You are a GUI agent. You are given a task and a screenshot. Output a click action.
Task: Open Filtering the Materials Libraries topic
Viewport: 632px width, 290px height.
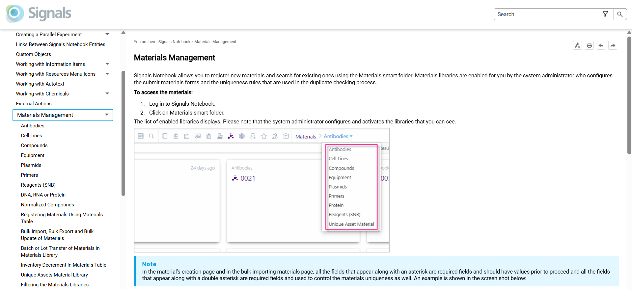[55, 285]
